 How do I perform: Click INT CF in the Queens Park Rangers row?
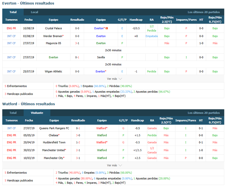pyautogui.click(x=12, y=128)
